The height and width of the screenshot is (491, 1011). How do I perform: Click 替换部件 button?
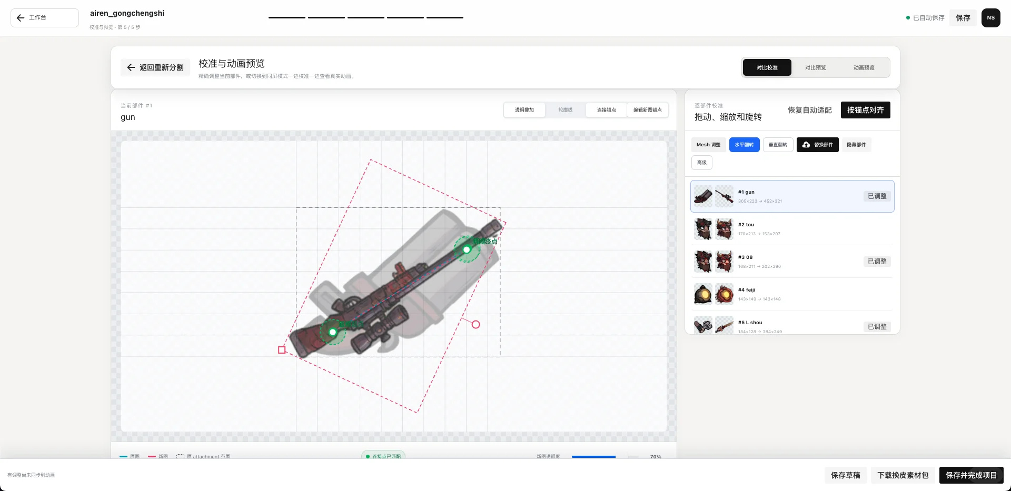(817, 145)
